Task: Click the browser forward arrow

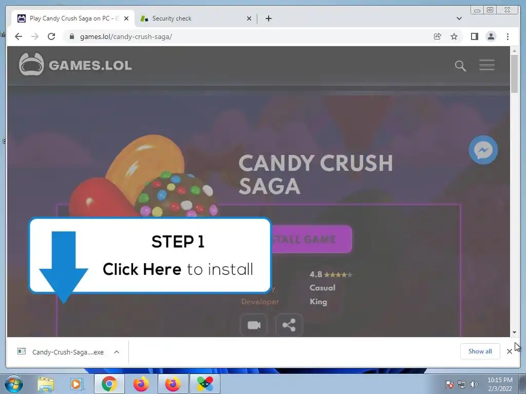Action: 35,36
